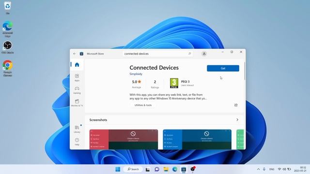The height and width of the screenshot is (174, 310).
Task: Click OBS Studio taskbar icon
Action: (193, 169)
